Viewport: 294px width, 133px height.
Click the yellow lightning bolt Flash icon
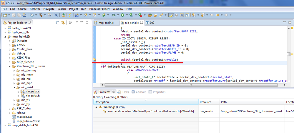70,15
